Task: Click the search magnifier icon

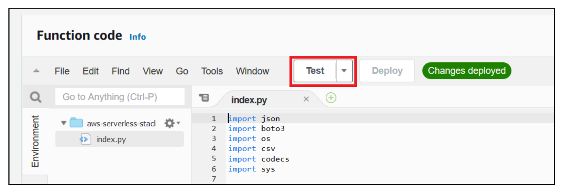Action: click(x=36, y=97)
